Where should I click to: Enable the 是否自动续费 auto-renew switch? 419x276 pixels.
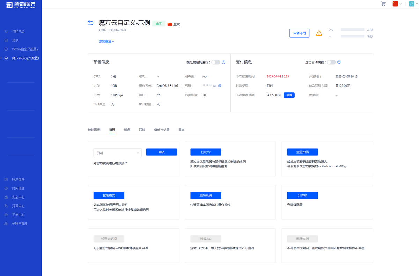331,62
